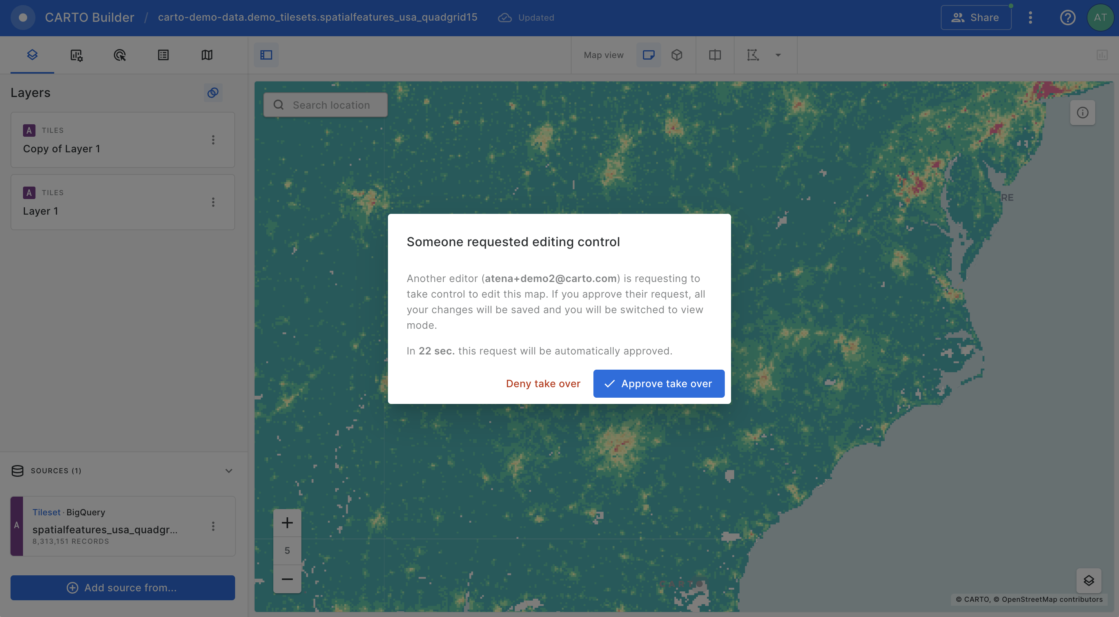The width and height of the screenshot is (1119, 617).
Task: Click the map layers selector icon
Action: [1088, 580]
